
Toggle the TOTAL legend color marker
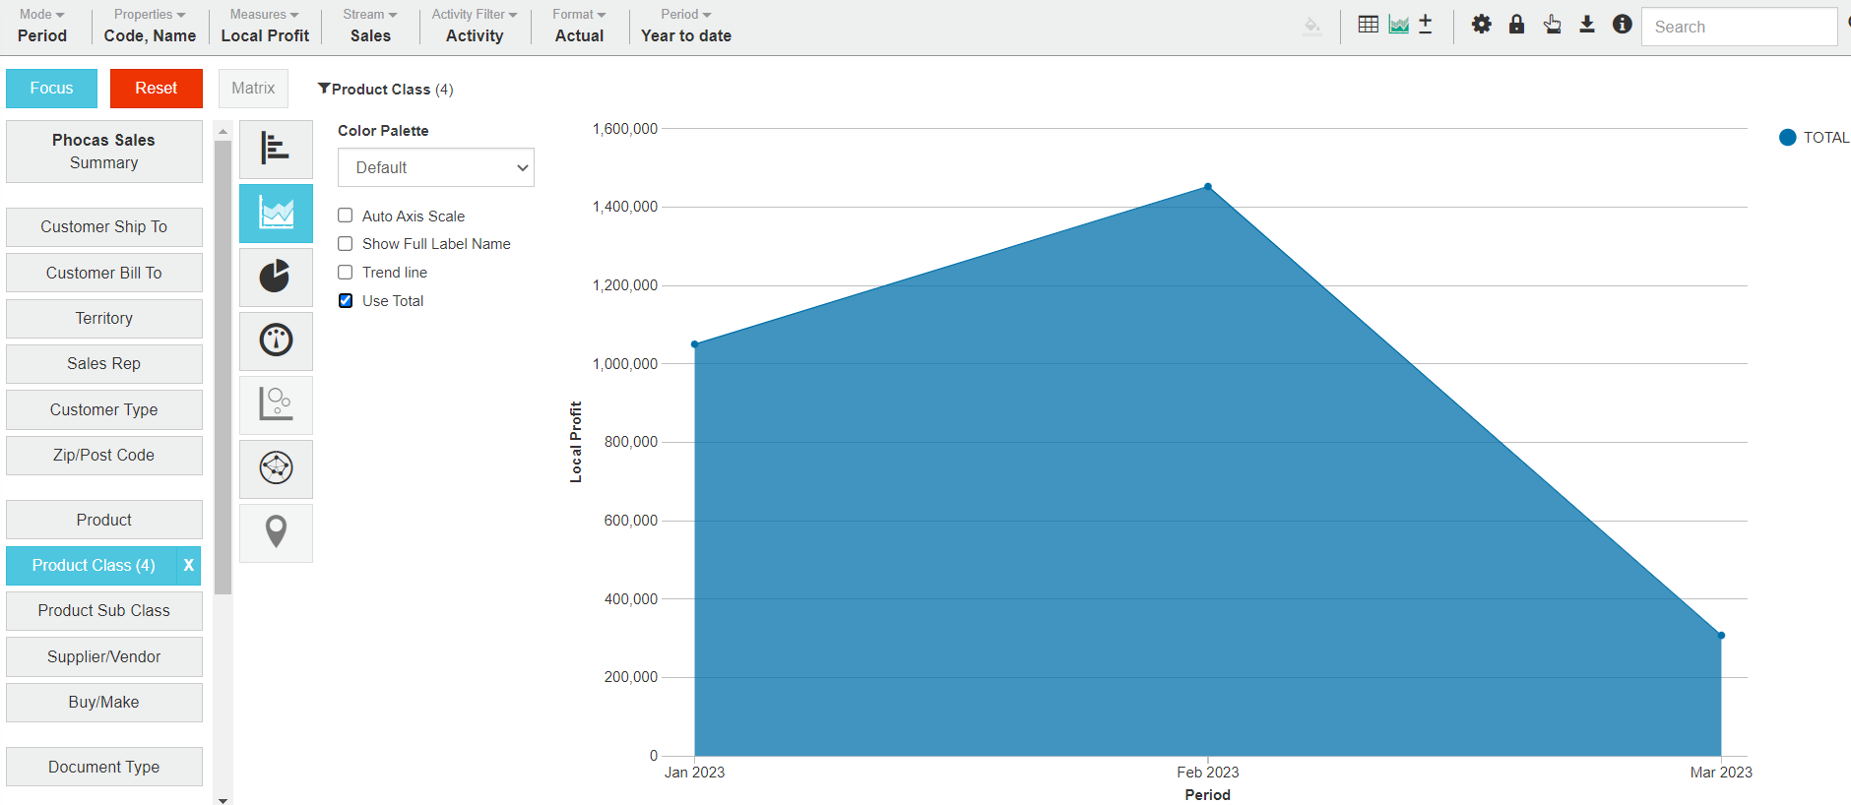(1788, 138)
